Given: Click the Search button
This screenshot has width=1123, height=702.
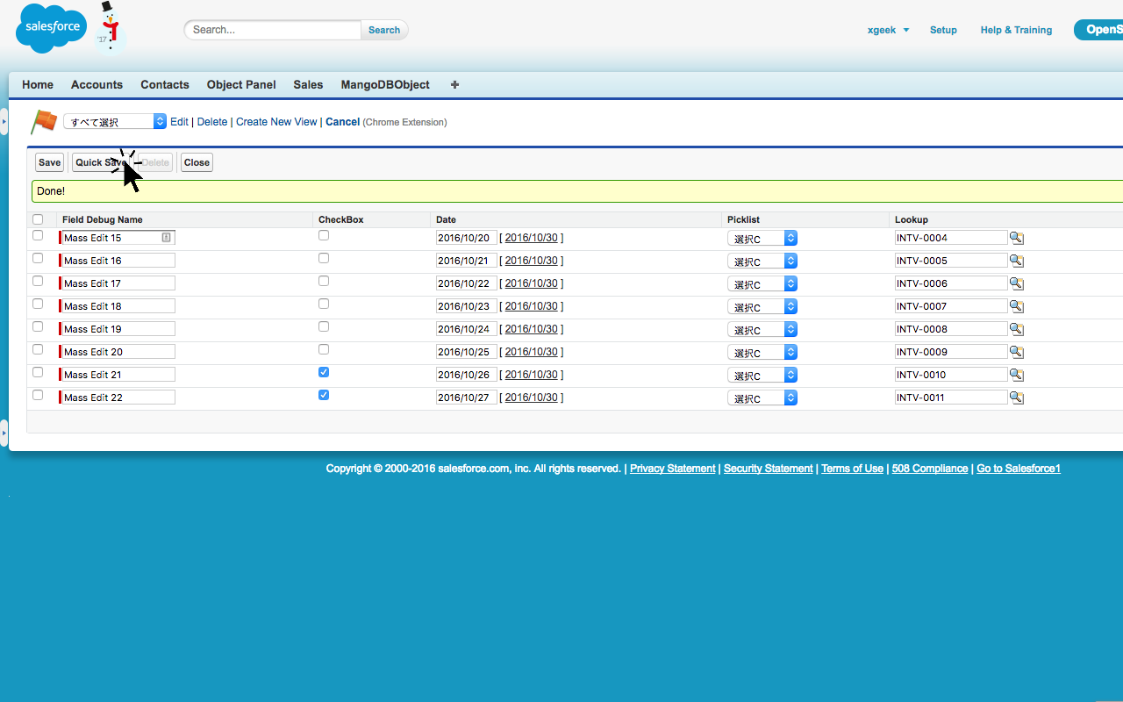Looking at the screenshot, I should point(384,30).
